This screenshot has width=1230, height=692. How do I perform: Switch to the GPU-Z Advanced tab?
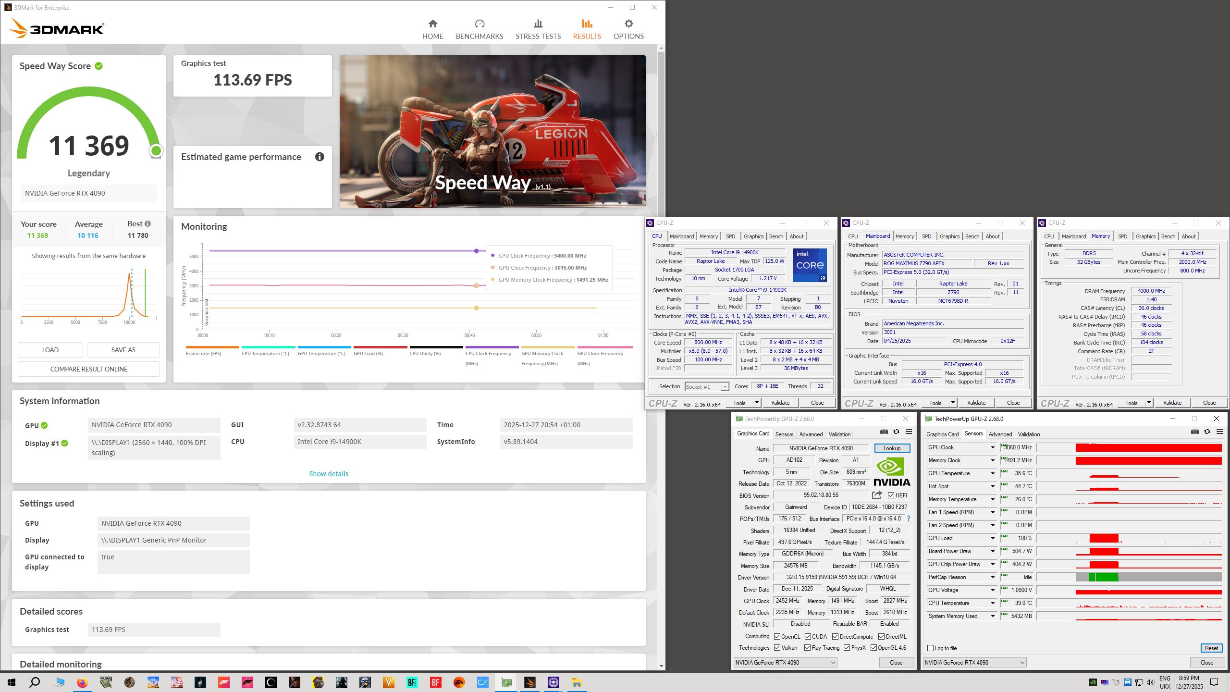click(811, 434)
